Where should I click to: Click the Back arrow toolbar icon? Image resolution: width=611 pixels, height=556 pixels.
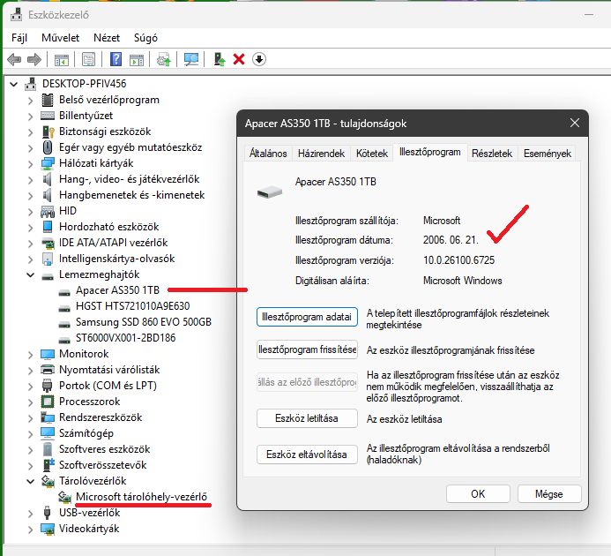click(x=14, y=60)
